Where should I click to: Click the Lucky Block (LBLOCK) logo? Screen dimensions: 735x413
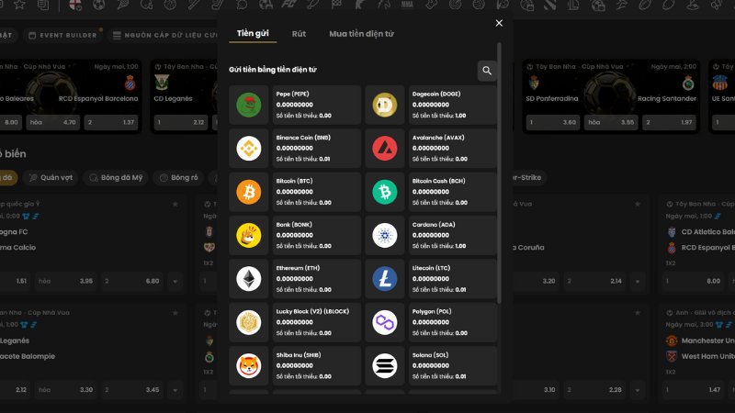tap(248, 323)
